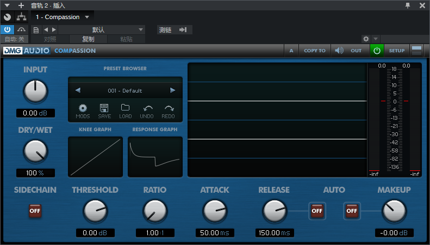430x245 pixels.
Task: Click the COPY TO button
Action: tap(315, 51)
